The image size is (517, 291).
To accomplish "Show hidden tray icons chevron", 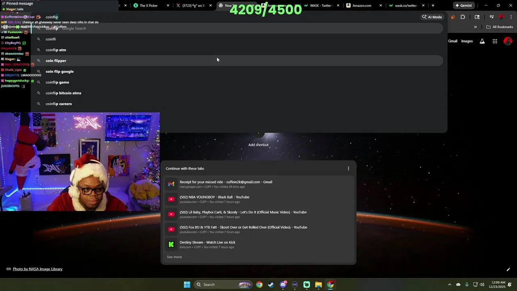I will [x=450, y=285].
